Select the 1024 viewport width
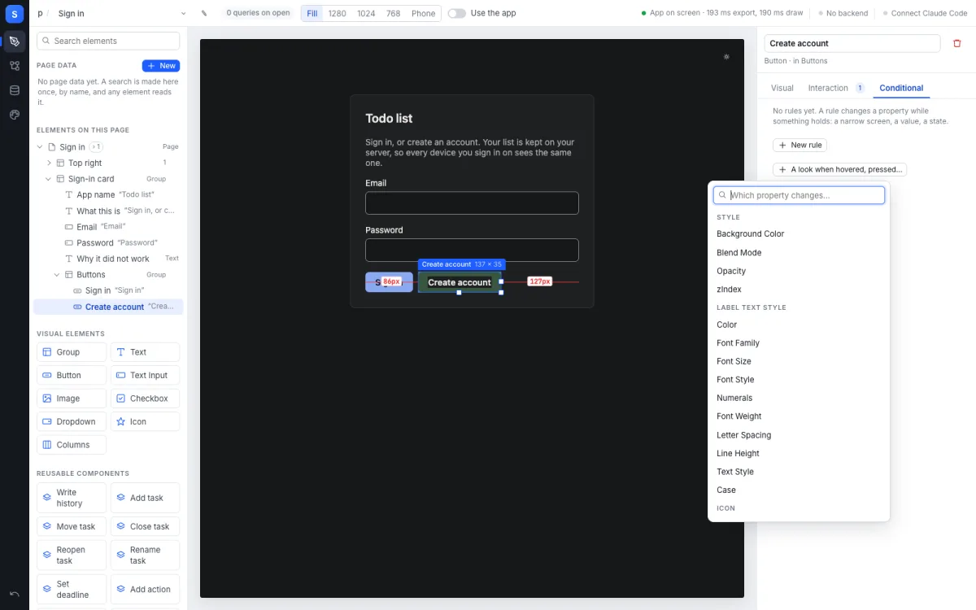The image size is (976, 610). coord(366,13)
